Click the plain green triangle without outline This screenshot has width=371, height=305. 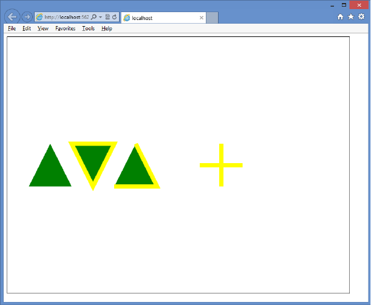pos(50,170)
